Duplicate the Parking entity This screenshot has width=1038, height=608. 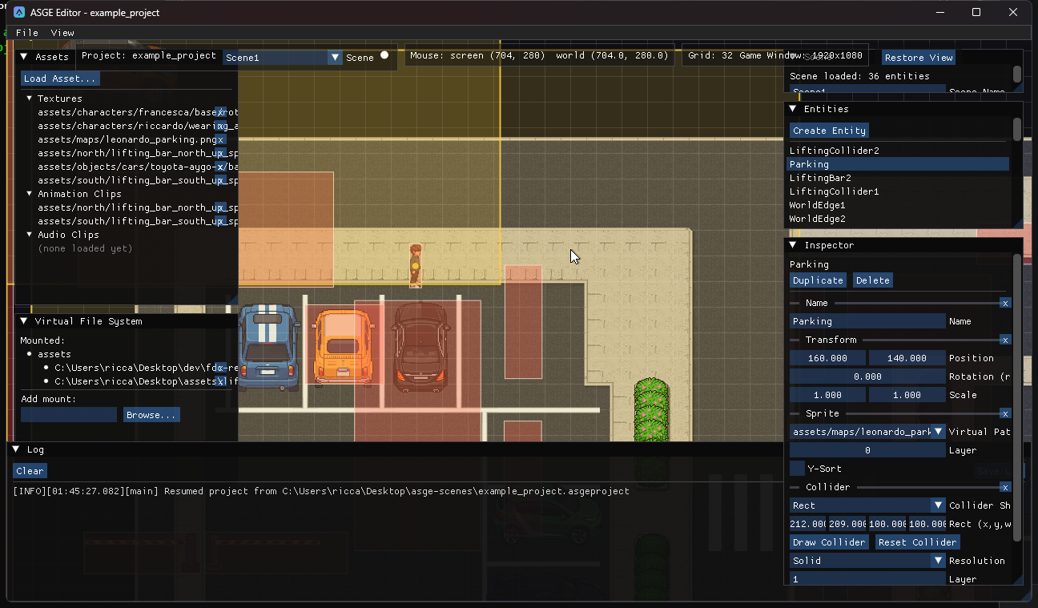(x=818, y=280)
